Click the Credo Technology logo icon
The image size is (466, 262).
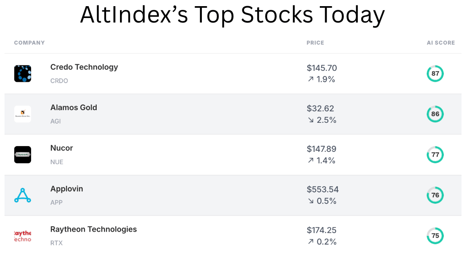pos(23,74)
